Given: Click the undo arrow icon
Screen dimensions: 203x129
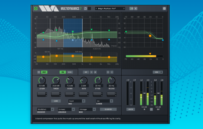Looking at the screenshot, I should (x=86, y=8).
